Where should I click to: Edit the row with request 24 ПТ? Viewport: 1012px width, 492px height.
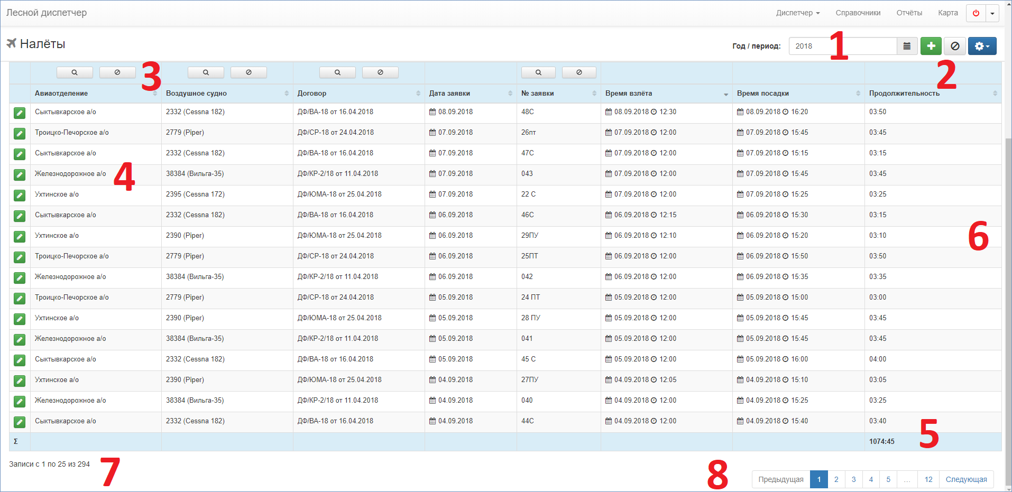point(20,298)
